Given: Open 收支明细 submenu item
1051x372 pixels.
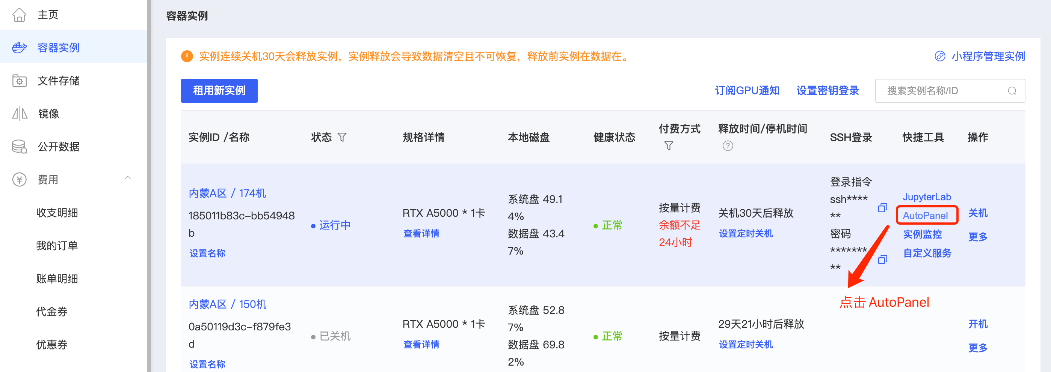Looking at the screenshot, I should click(x=57, y=213).
